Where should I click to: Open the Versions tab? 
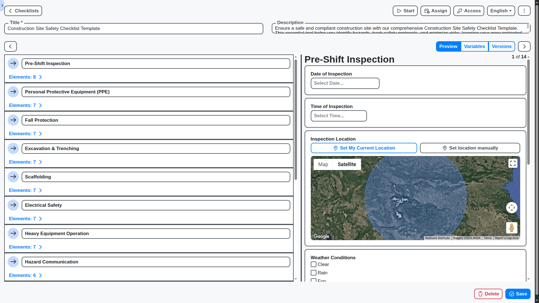point(501,47)
